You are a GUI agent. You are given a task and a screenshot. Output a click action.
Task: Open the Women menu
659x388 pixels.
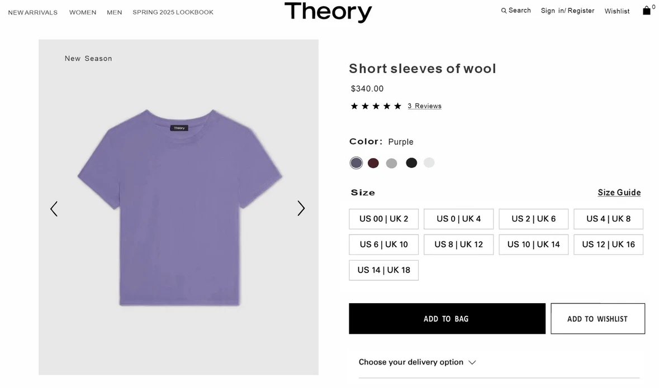click(x=83, y=12)
